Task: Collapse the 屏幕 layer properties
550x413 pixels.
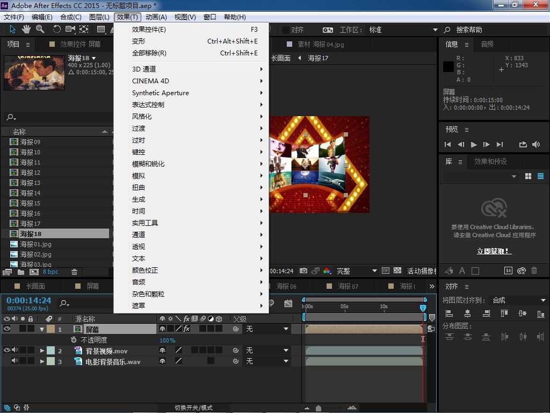Action: [x=42, y=330]
